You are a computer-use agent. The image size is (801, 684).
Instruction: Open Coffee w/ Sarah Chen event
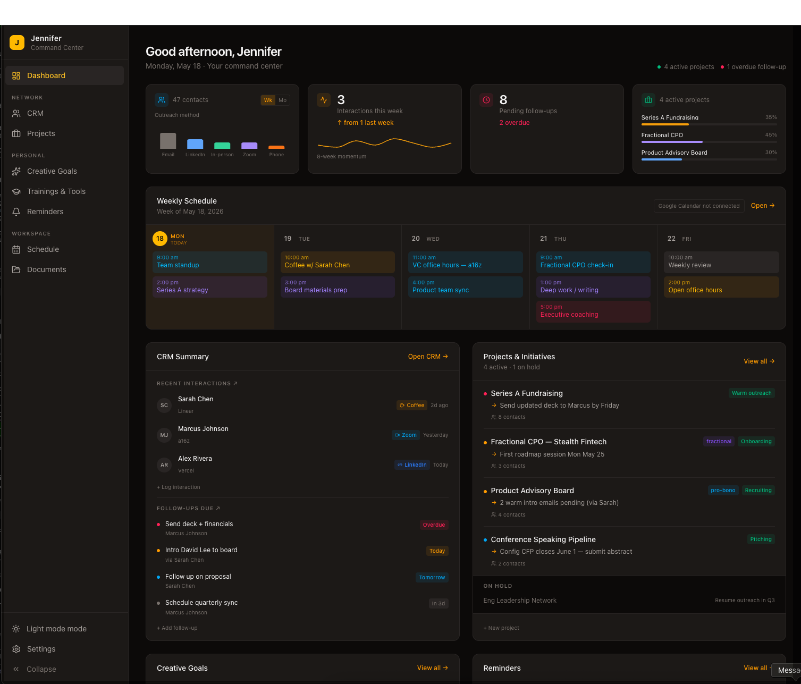pyautogui.click(x=338, y=262)
